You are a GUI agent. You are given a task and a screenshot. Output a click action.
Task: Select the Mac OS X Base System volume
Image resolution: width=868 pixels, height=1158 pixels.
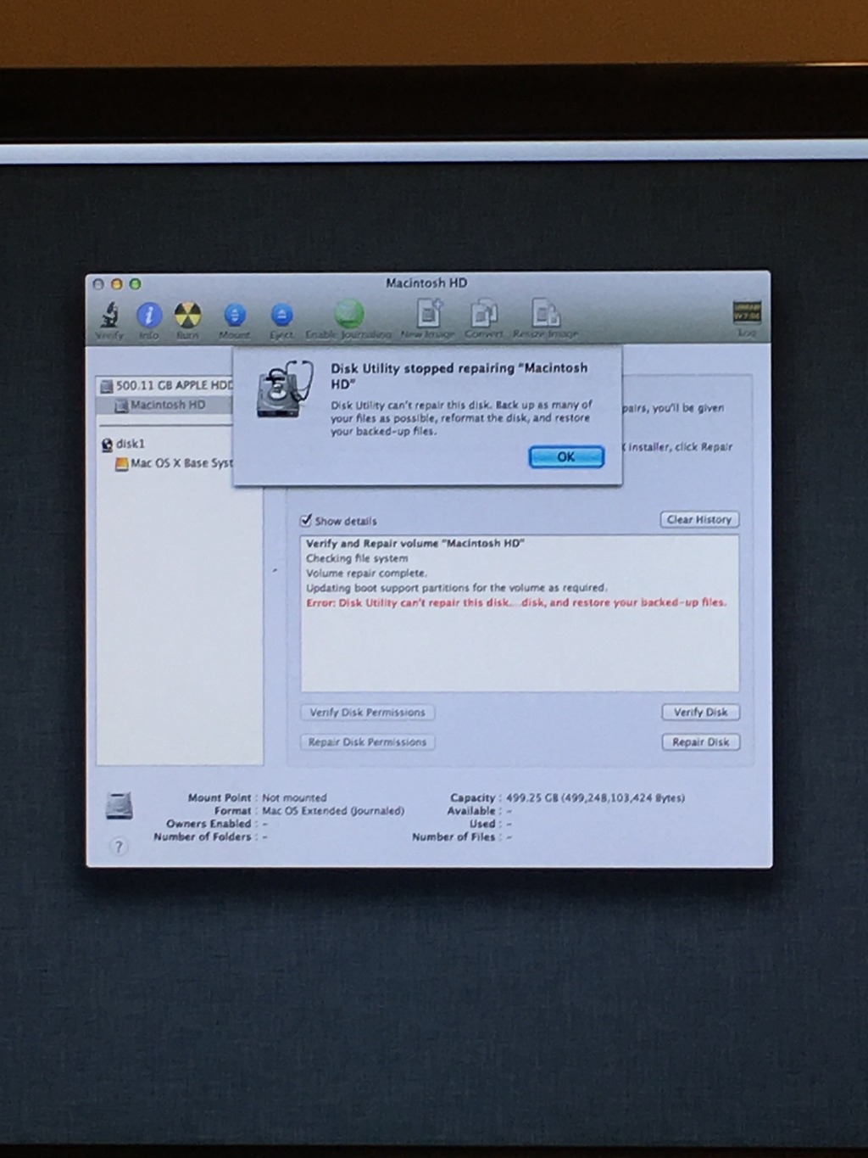click(x=173, y=463)
